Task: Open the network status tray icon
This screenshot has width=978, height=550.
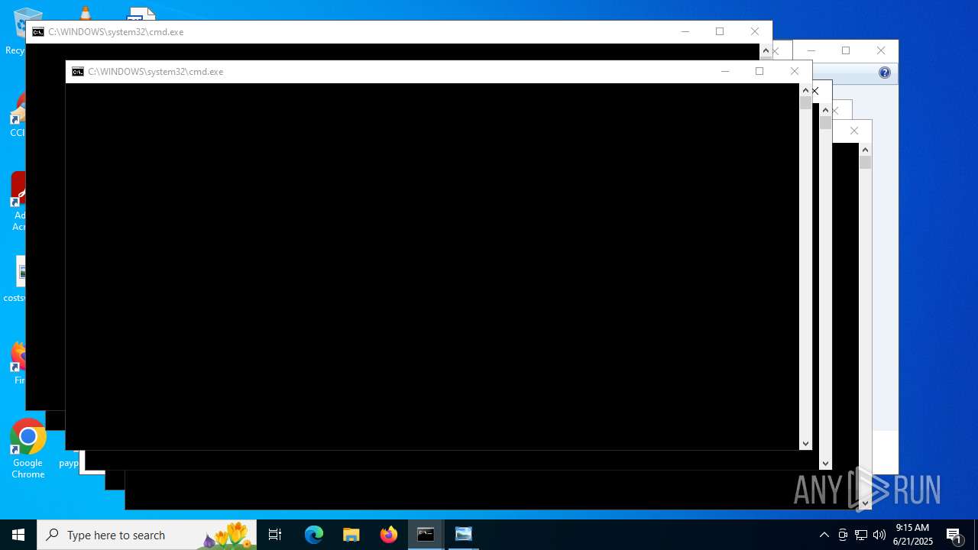Action: click(861, 535)
